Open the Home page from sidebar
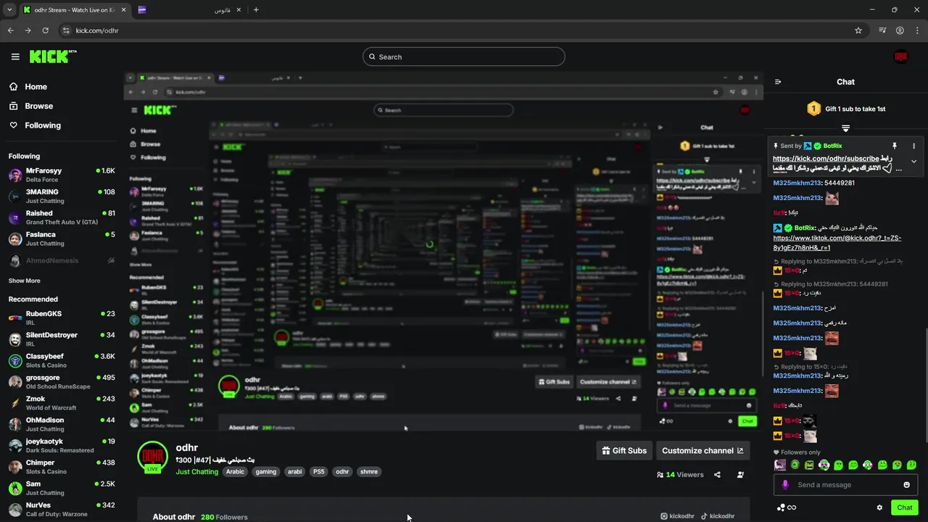Screen dimensions: 928x522 (28, 86)
